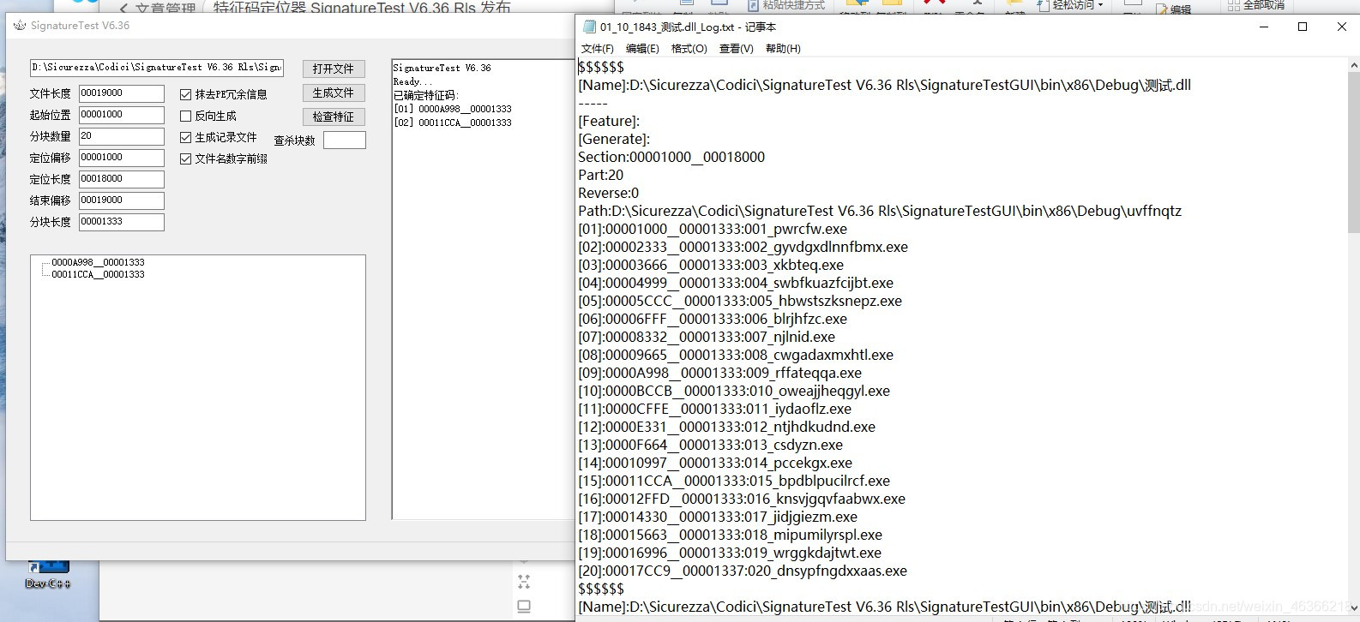Click the 查杀块数 input field

345,140
